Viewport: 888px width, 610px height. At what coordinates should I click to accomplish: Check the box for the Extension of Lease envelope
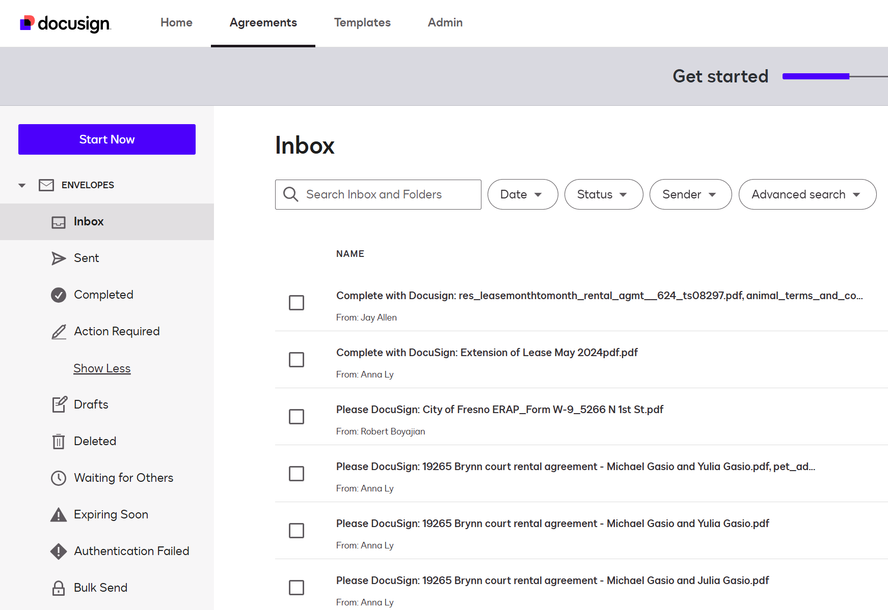[x=296, y=360]
